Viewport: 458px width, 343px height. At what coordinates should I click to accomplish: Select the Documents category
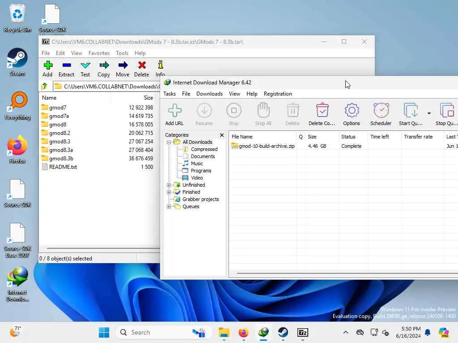203,156
